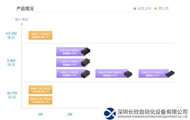Select the VRA4812JMT-3WR3G orange box
The image size is (190, 120).
point(41,100)
